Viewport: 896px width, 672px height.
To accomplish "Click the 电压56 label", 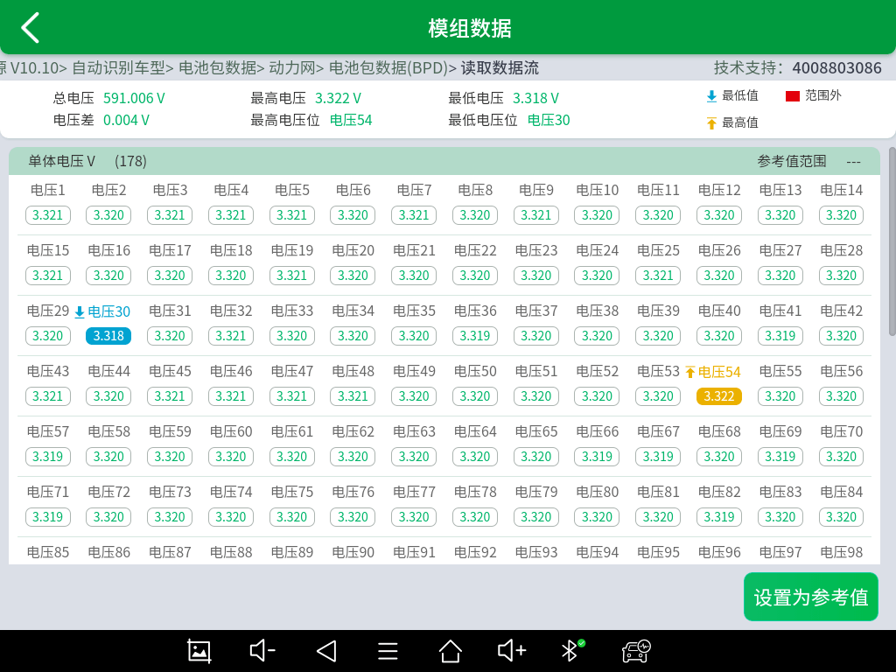I will click(x=841, y=371).
